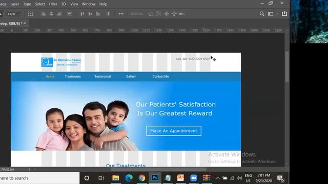Open File Explorer from the taskbar

115,178
